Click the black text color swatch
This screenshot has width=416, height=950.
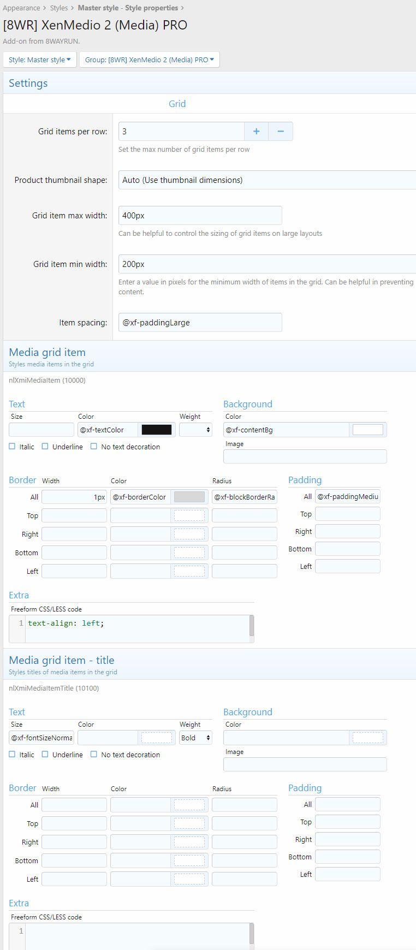point(157,430)
